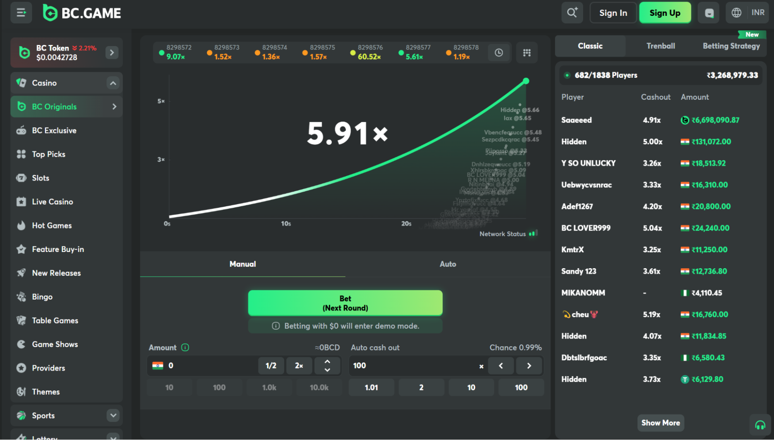Open round history clock icon
This screenshot has width=774, height=440.
[499, 53]
